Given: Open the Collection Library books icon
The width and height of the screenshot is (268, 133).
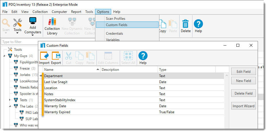Looking at the screenshot, I should click(x=52, y=22).
